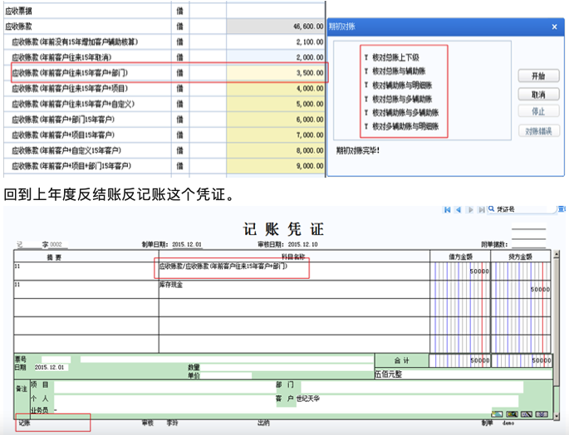Screen dimensions: 569x435
Task: Select 核对总账上下级 check item
Action: [392, 57]
